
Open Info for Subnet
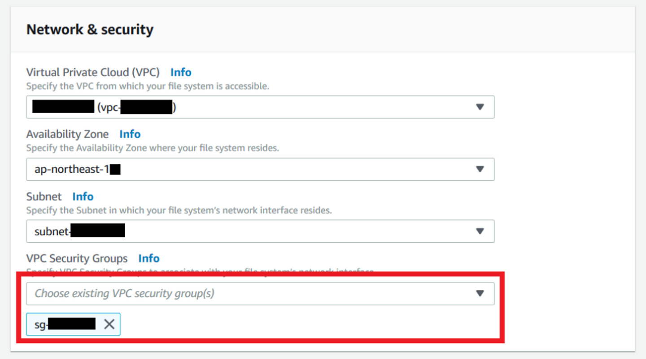[x=83, y=197]
